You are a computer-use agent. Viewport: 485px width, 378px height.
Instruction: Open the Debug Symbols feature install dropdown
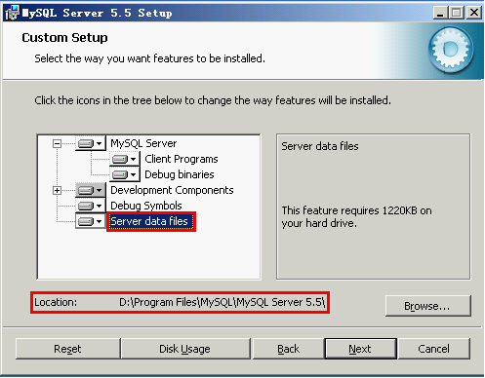[x=91, y=206]
